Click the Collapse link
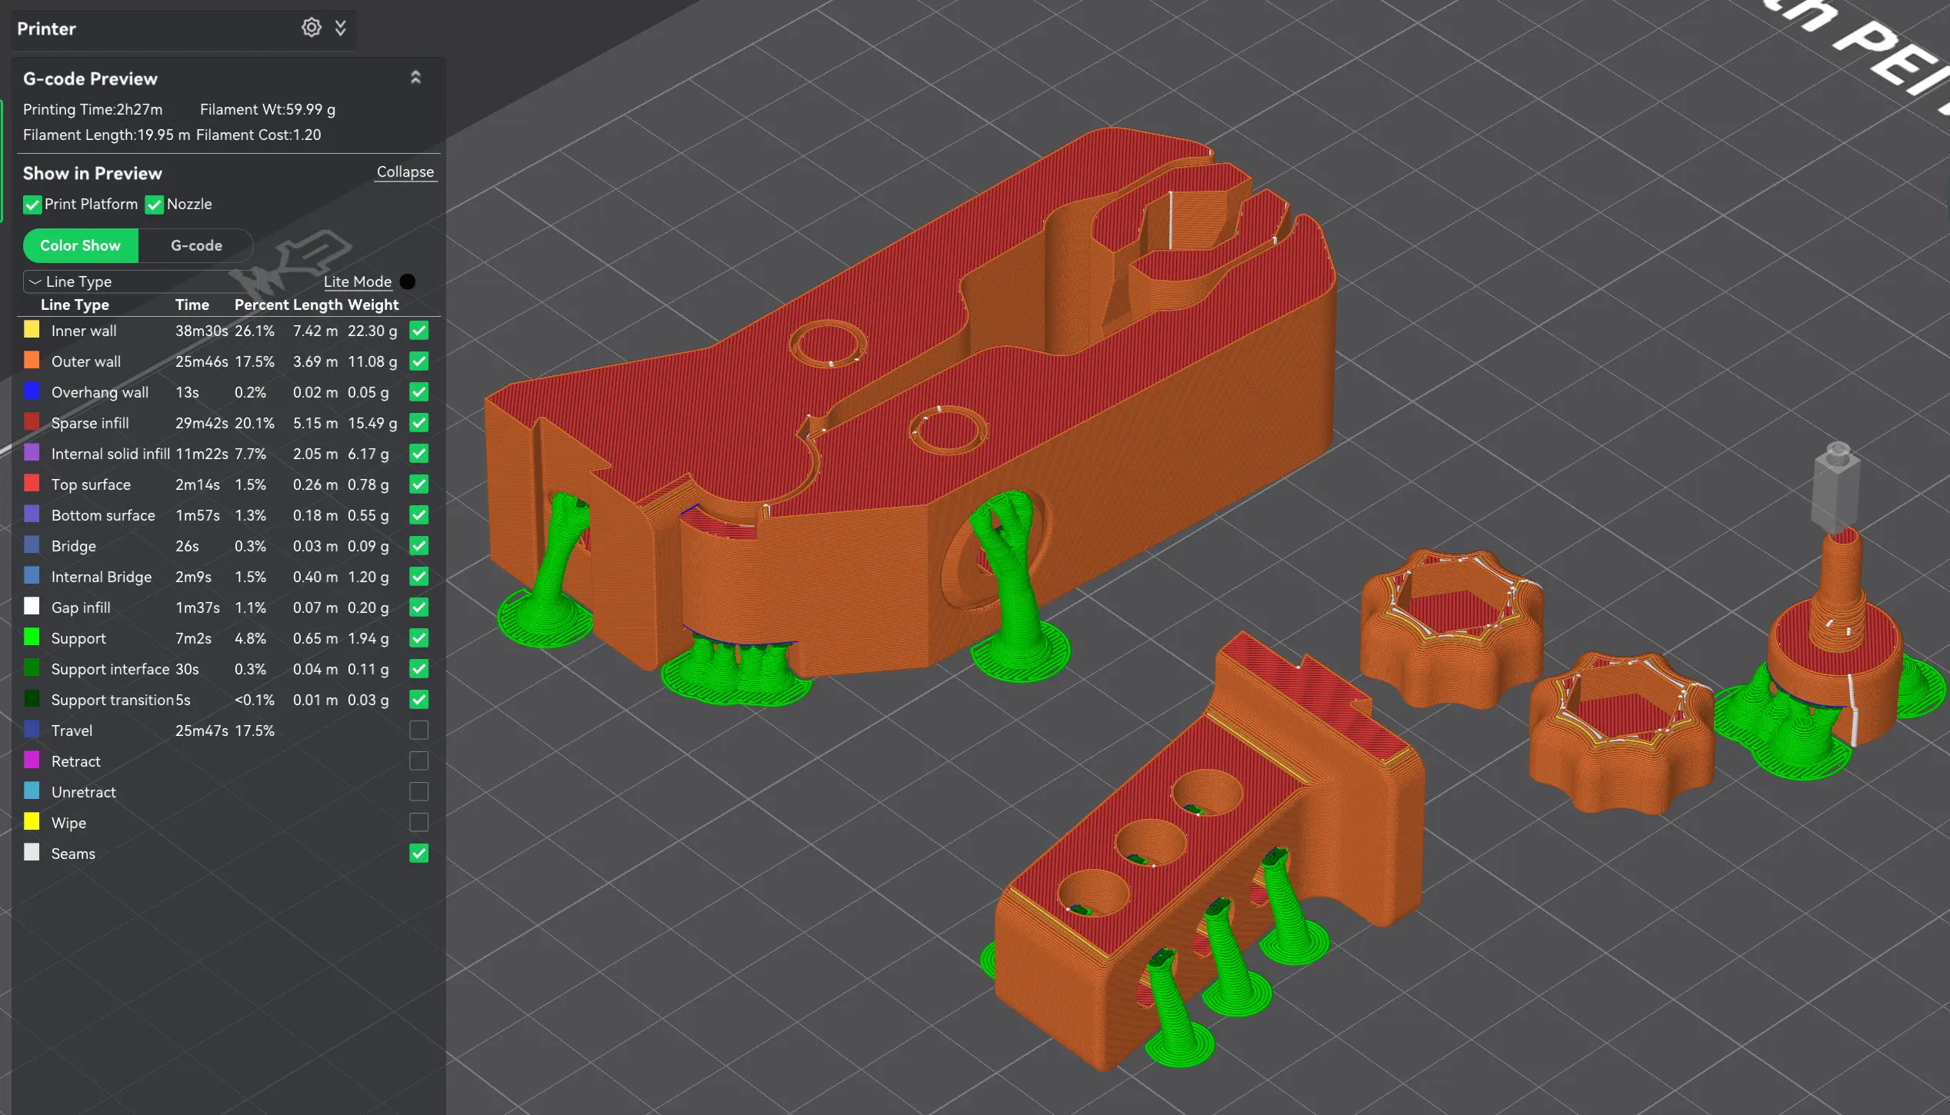This screenshot has height=1115, width=1950. [x=405, y=171]
